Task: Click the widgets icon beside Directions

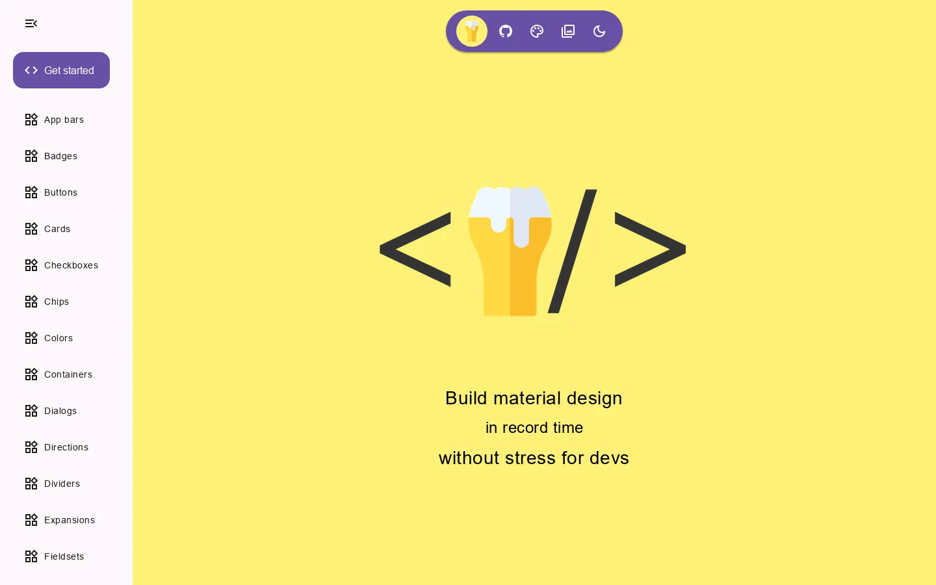Action: tap(31, 447)
